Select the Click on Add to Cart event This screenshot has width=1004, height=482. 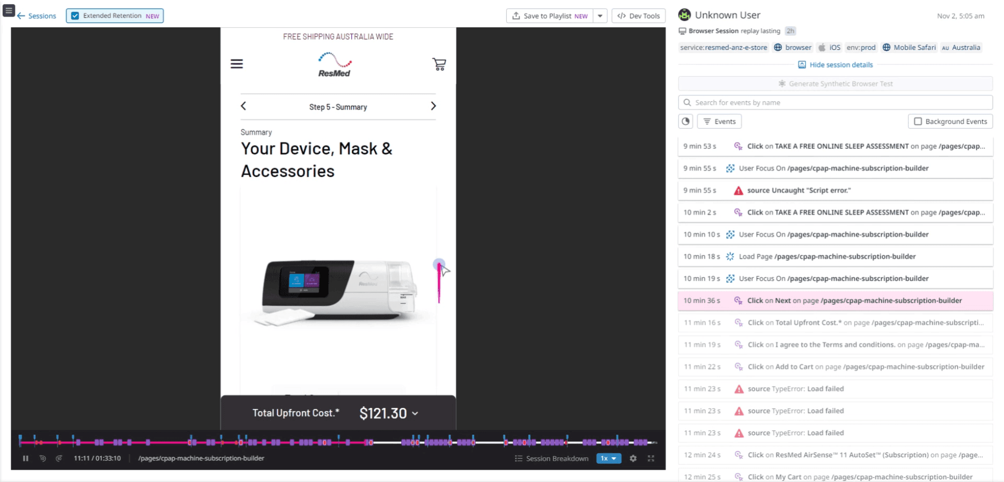(x=835, y=366)
